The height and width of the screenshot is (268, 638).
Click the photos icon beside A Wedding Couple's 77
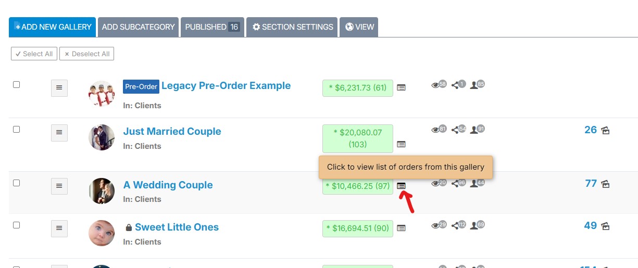(x=605, y=184)
